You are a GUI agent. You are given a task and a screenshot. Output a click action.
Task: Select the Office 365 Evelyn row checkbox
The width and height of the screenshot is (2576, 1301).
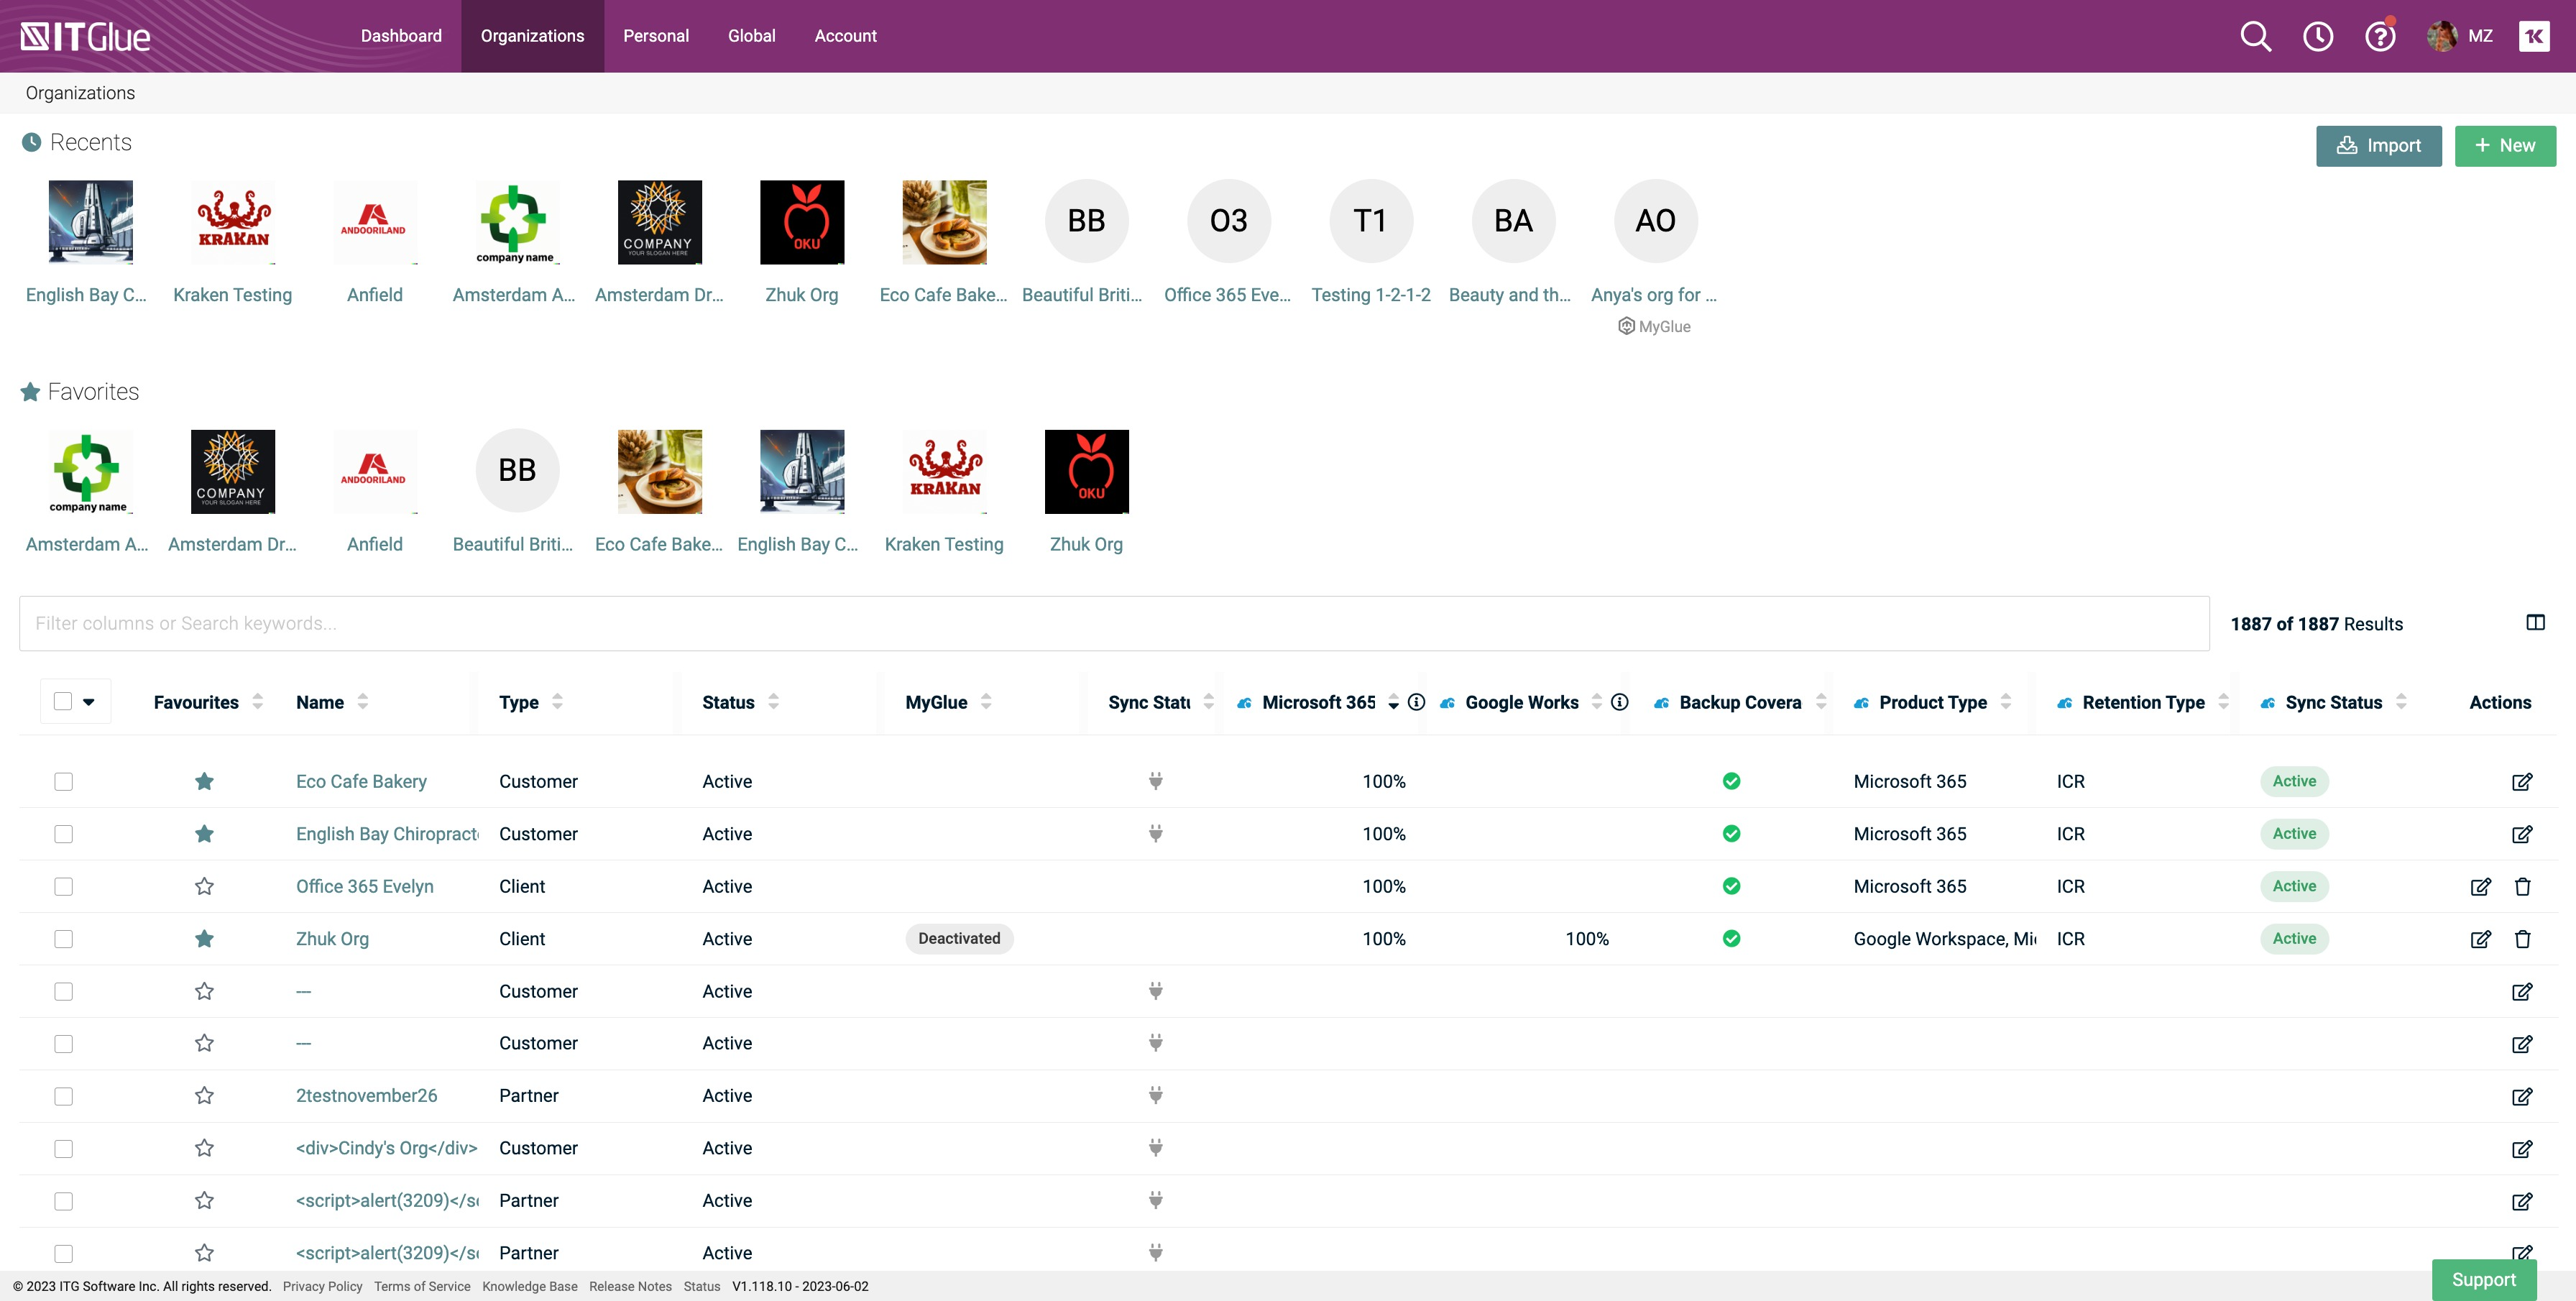click(x=63, y=886)
